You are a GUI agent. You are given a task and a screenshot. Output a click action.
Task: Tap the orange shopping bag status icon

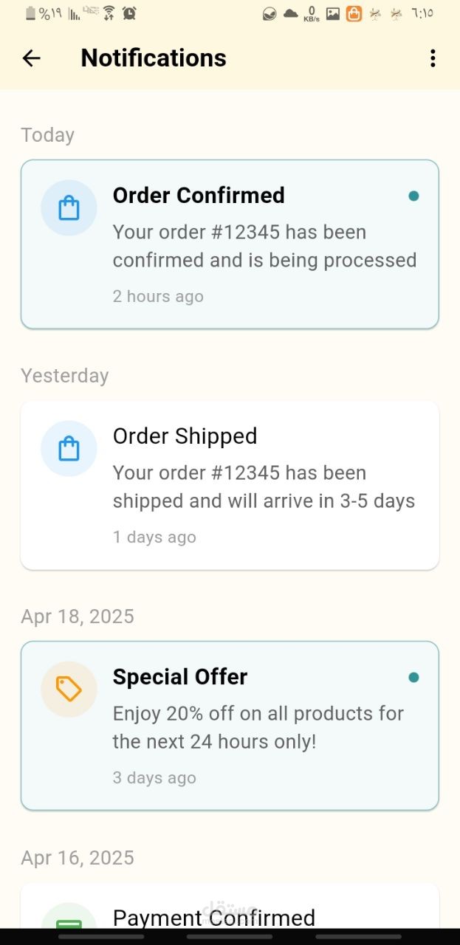coord(354,13)
